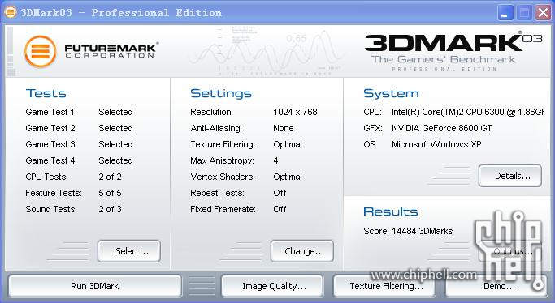The width and height of the screenshot is (555, 303).
Task: Click the '5 of 5' feature tests value
Action: click(x=110, y=194)
